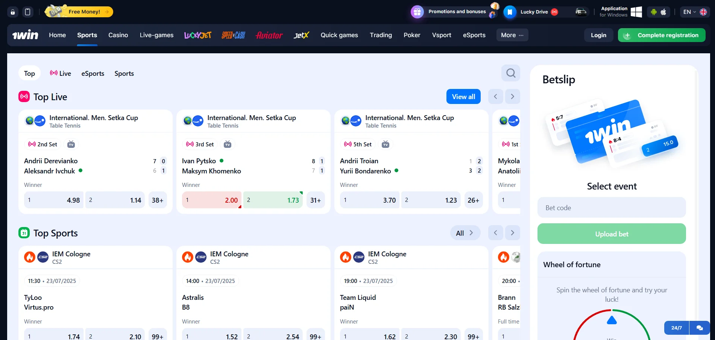Bet on Aleksandr Ivchuk at 1.14
The image size is (715, 340).
tap(115, 200)
